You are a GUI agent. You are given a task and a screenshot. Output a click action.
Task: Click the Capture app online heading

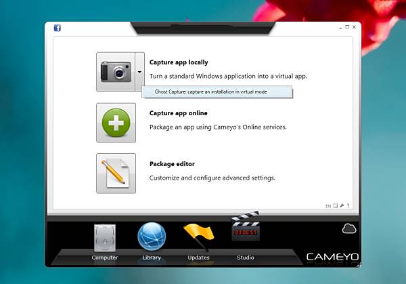tap(179, 113)
